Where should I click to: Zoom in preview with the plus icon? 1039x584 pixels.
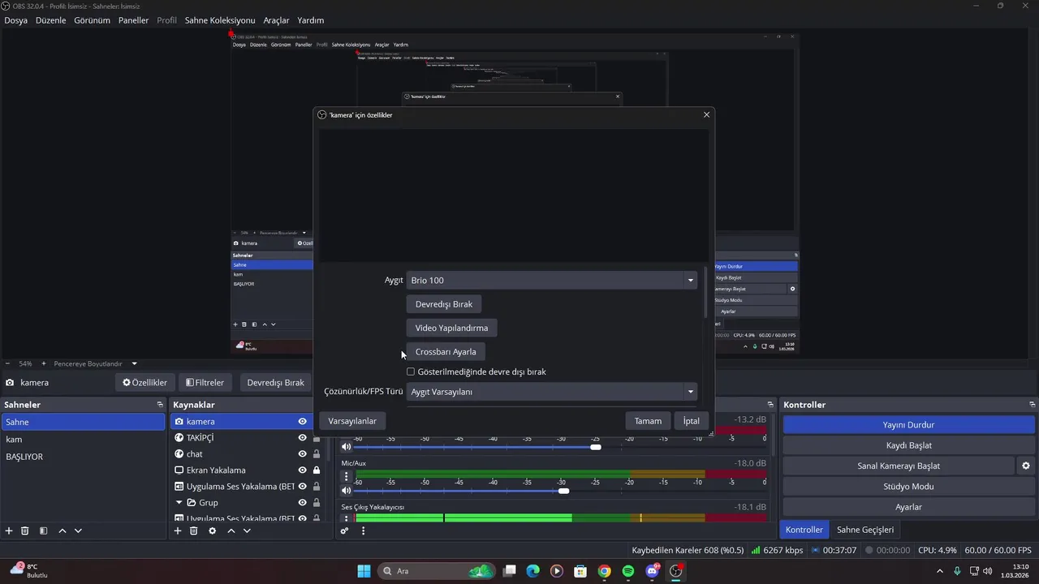44,363
